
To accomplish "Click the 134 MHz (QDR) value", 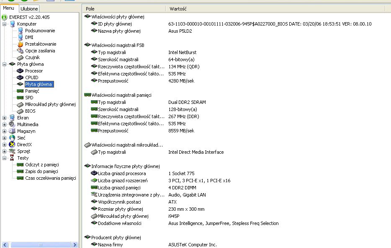I will [184, 67].
